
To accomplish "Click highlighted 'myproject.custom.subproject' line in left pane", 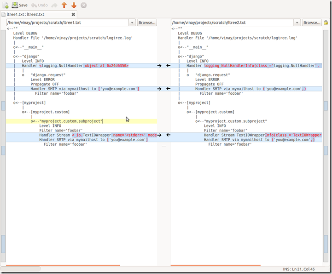I will tap(82, 121).
